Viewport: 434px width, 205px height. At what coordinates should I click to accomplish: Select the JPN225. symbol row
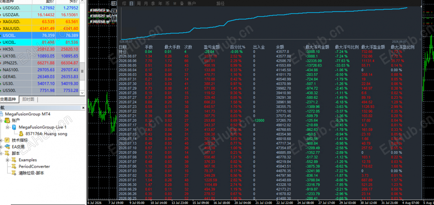pyautogui.click(x=40, y=63)
